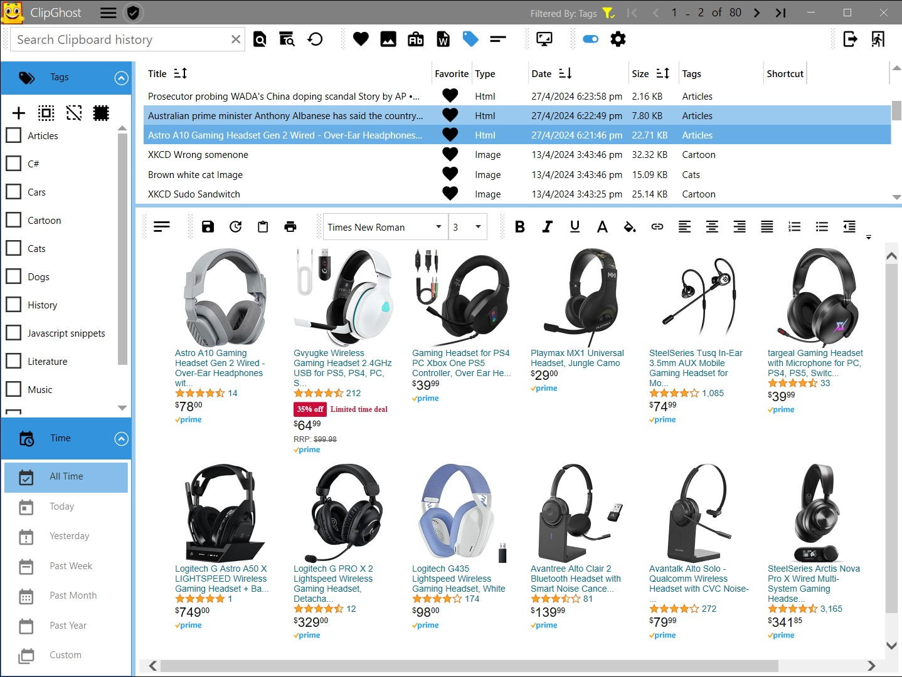Click the search clipboard magnifier icon

click(260, 39)
